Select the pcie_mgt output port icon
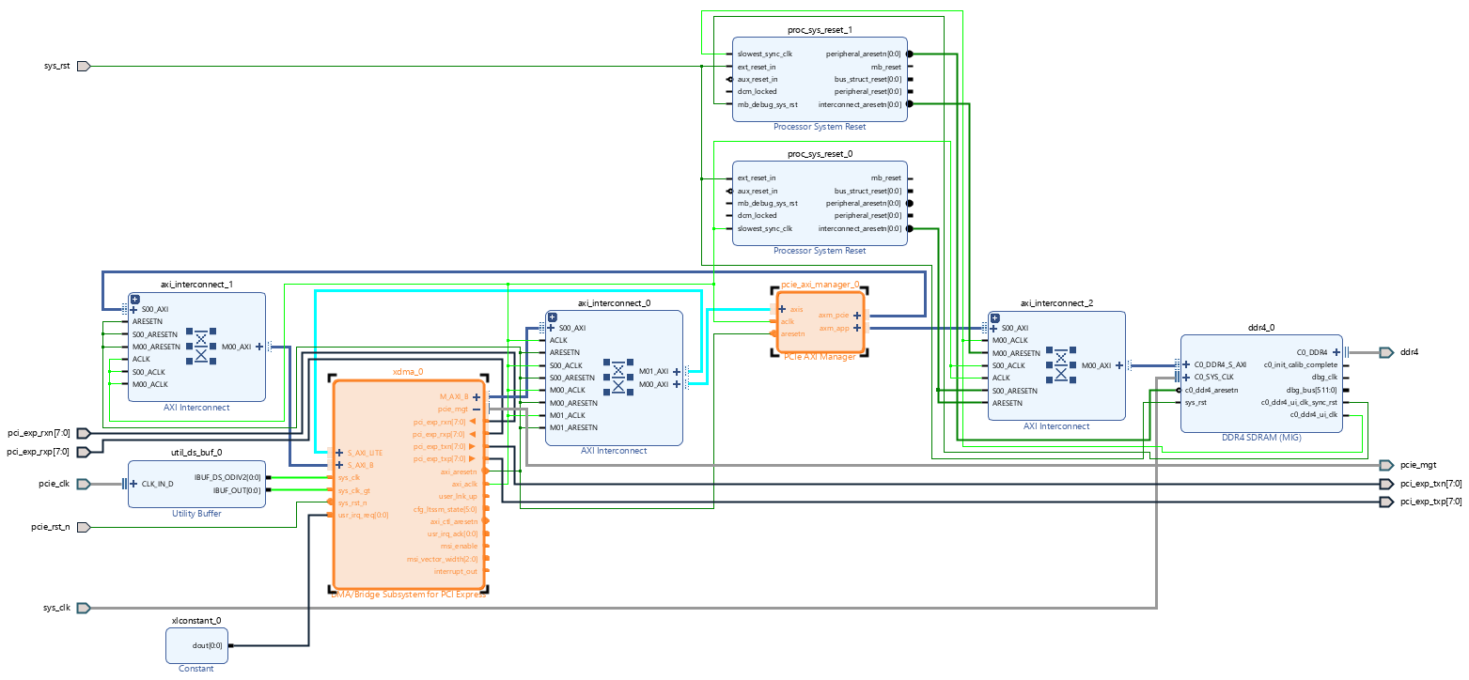 click(x=1385, y=463)
